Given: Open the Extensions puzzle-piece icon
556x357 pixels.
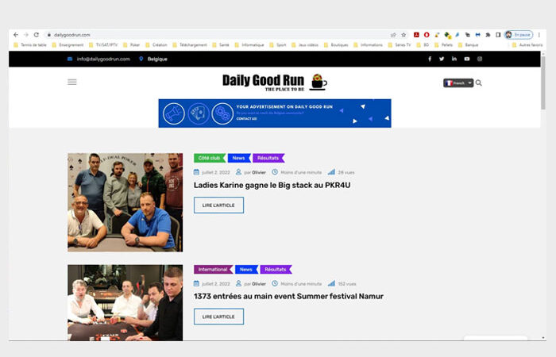Looking at the screenshot, I should coord(488,35).
